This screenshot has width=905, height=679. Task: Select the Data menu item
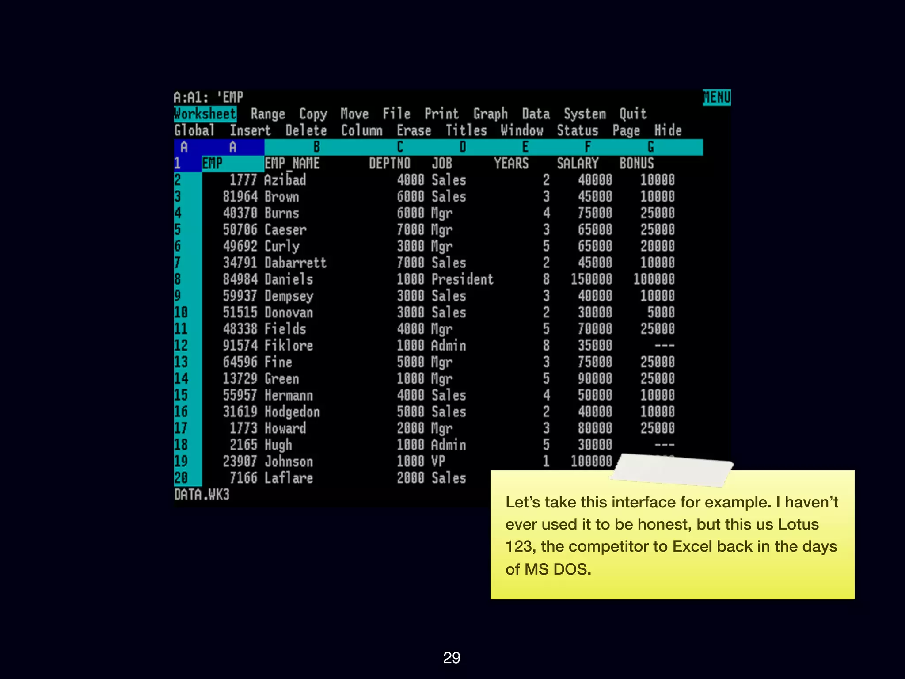[x=536, y=114]
